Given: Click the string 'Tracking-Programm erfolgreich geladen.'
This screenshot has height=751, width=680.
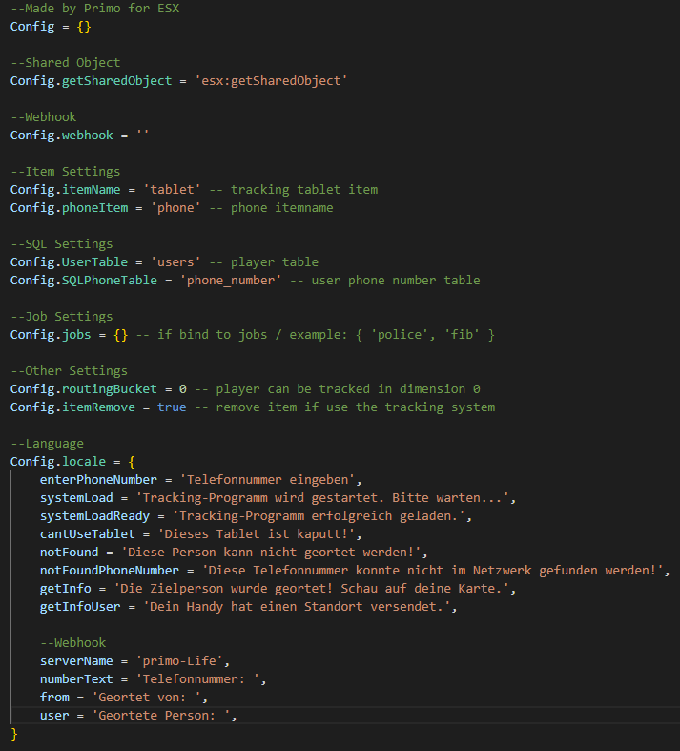Looking at the screenshot, I should [319, 516].
